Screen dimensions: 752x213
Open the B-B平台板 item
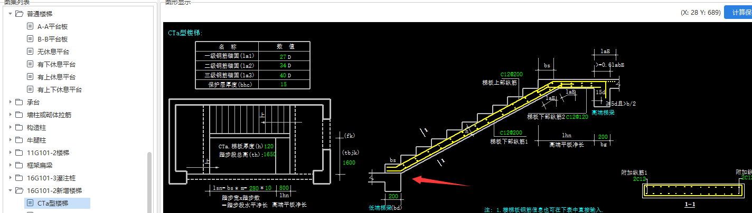click(52, 39)
